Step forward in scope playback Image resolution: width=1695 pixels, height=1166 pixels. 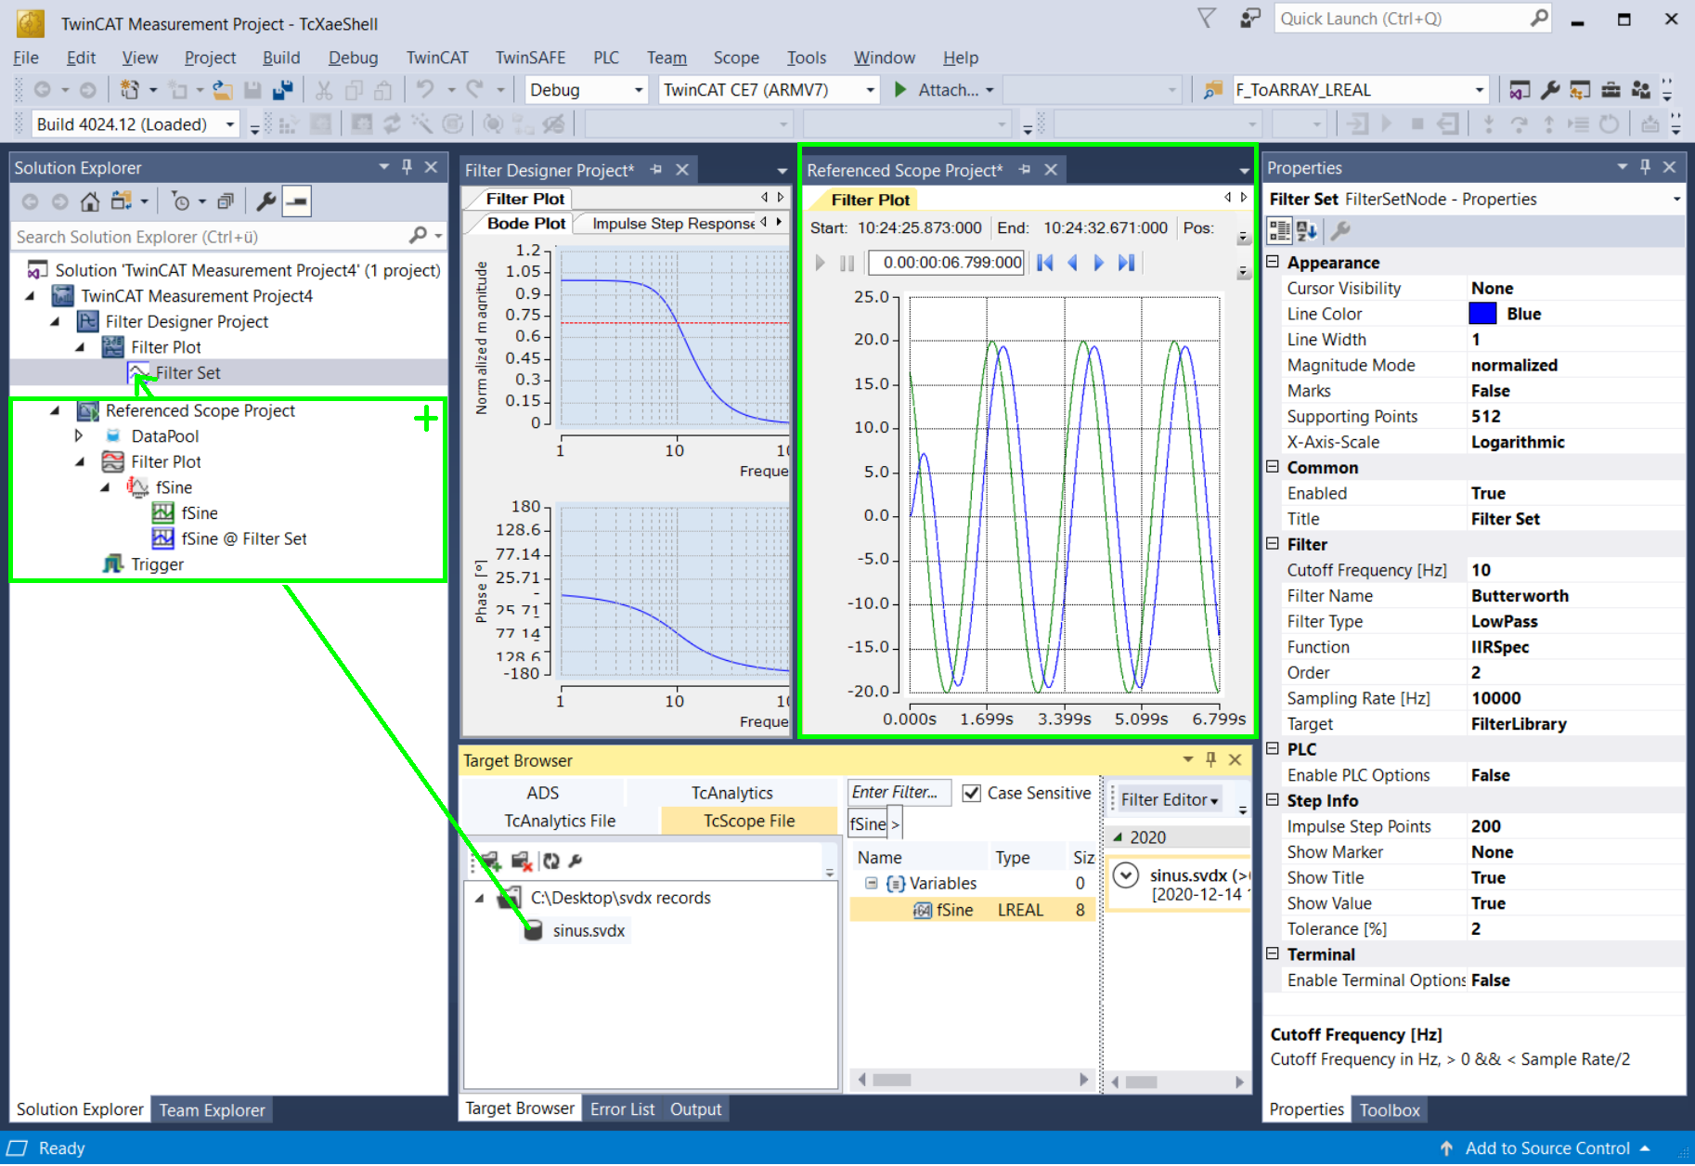click(x=1099, y=263)
